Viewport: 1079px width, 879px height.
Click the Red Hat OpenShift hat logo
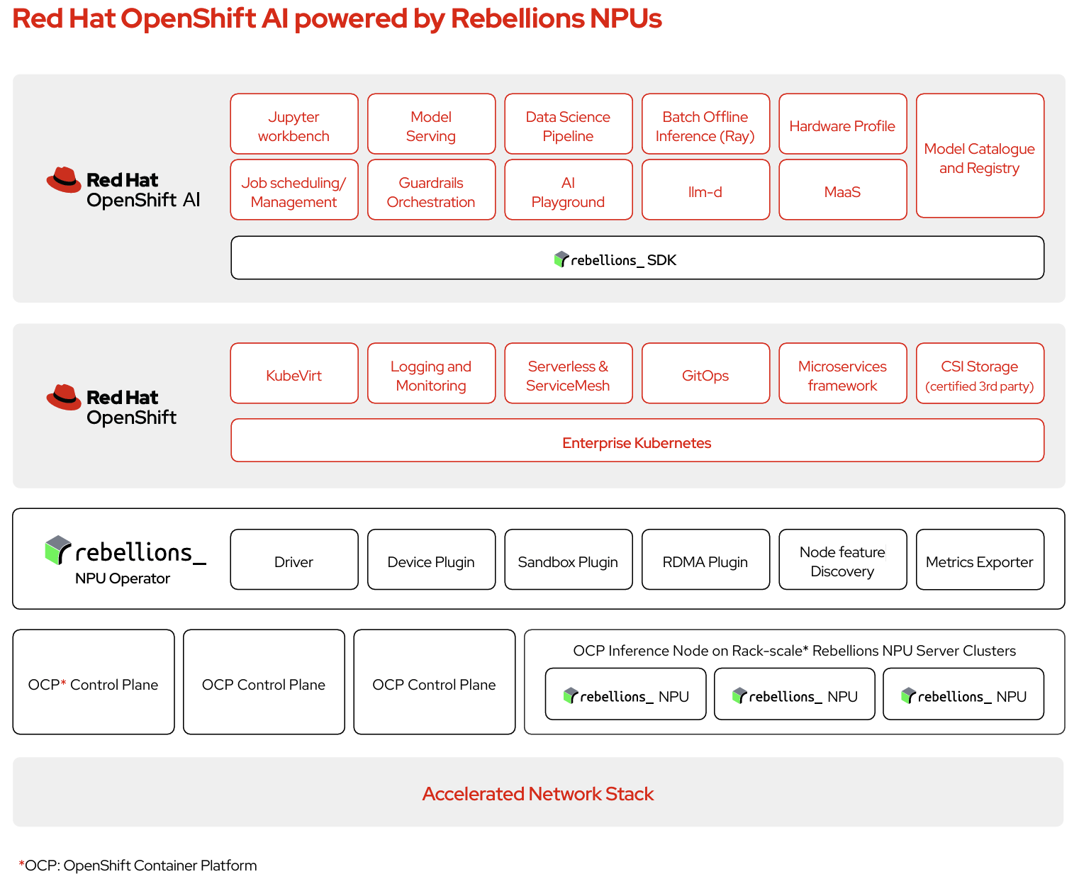[x=64, y=397]
